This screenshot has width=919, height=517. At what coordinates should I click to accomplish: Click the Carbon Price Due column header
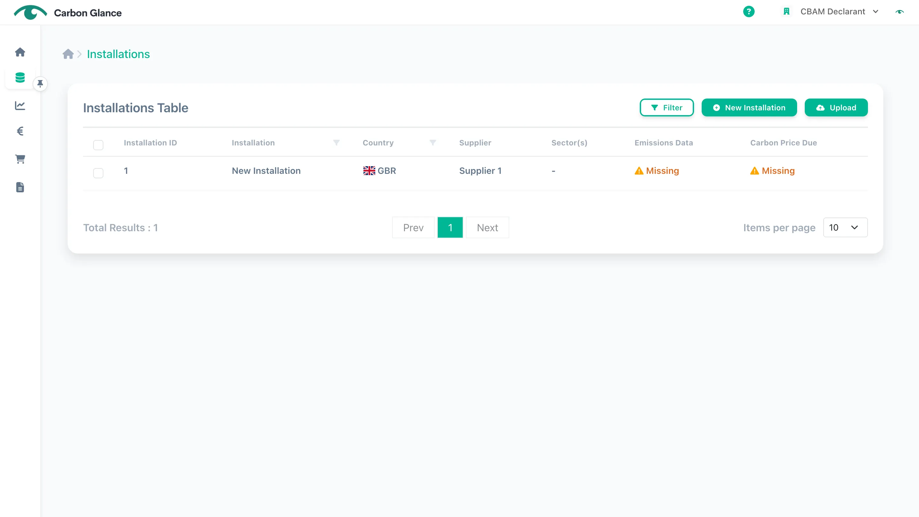[783, 143]
